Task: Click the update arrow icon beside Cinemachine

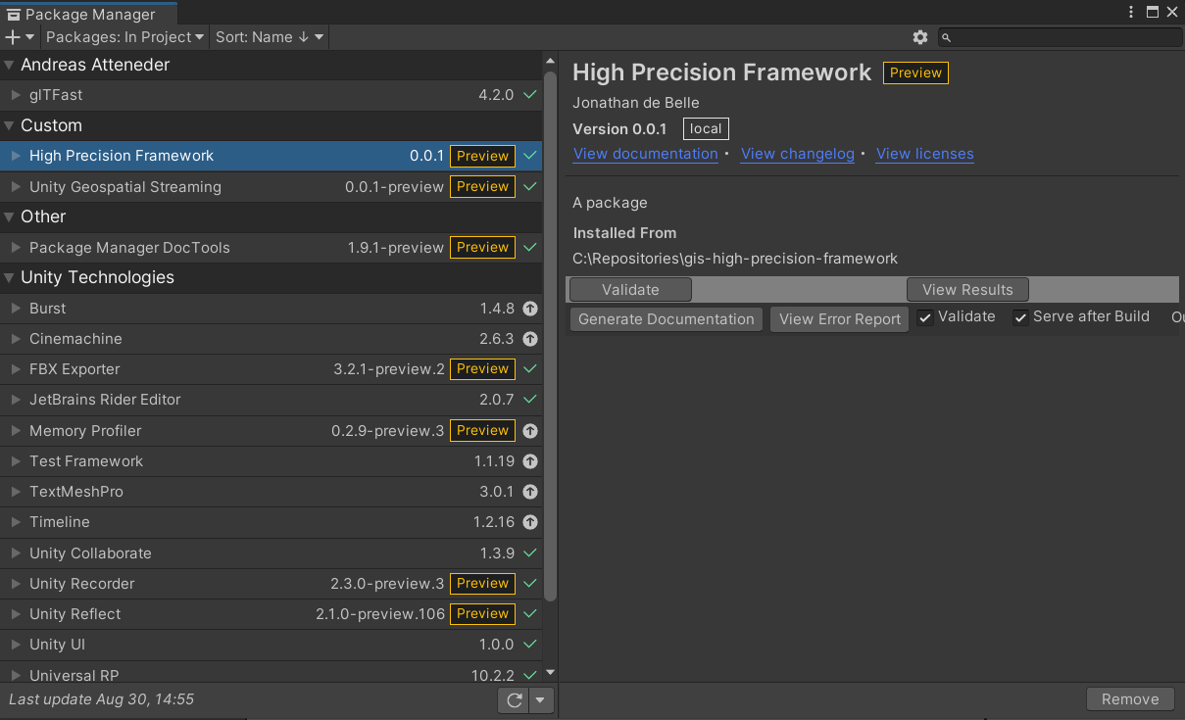Action: coord(530,339)
